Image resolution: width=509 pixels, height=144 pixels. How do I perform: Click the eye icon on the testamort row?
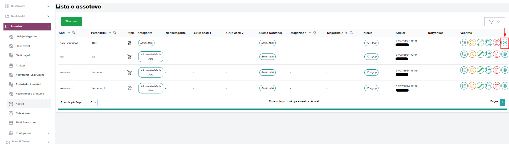(x=505, y=70)
